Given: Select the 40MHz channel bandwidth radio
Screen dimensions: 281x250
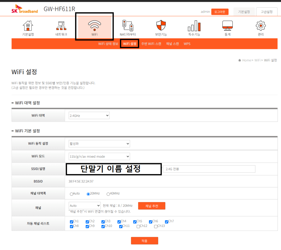Looking at the screenshot, I should [108, 194].
